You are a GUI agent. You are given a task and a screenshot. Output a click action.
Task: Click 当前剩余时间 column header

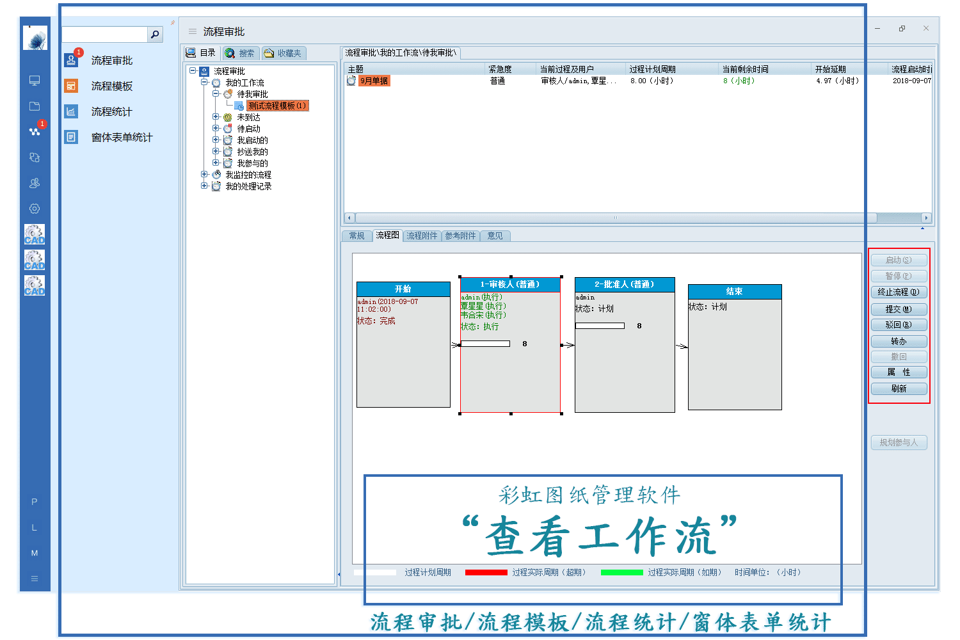coord(765,69)
